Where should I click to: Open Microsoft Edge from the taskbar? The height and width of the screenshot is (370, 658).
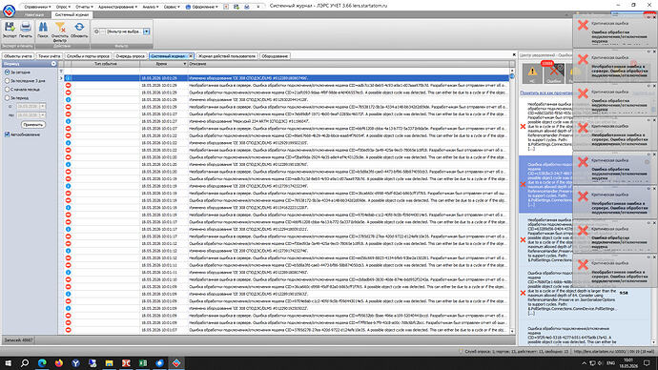point(42,363)
